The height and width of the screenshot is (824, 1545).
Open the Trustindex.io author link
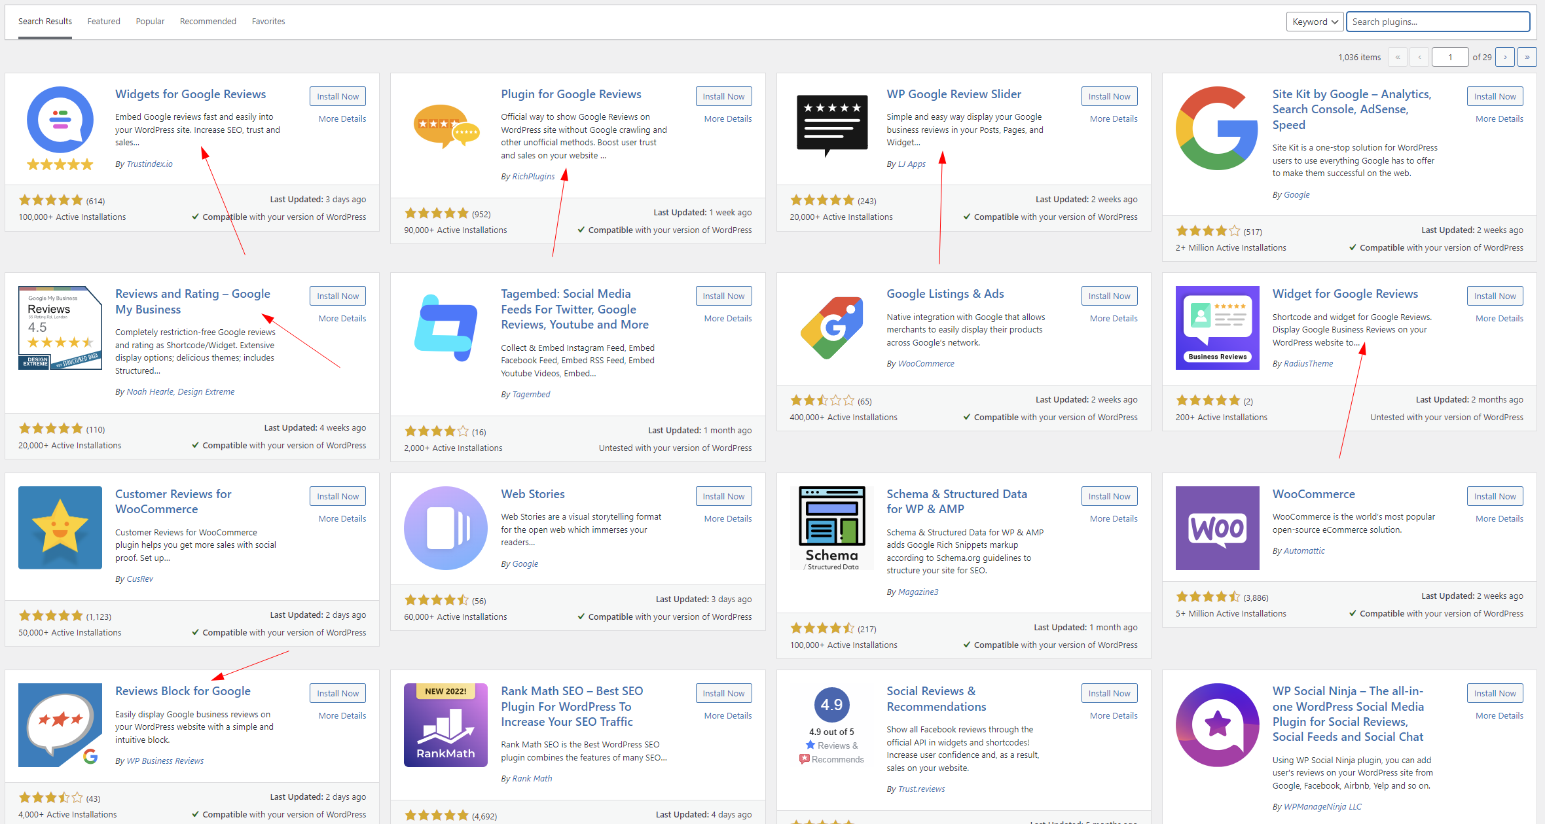pyautogui.click(x=149, y=164)
